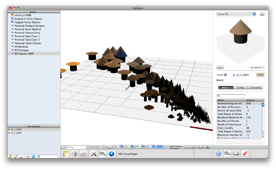The image size is (276, 170).
Task: Click the Filter search field
Action: (76, 147)
